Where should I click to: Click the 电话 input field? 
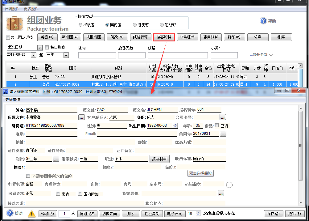51,134
